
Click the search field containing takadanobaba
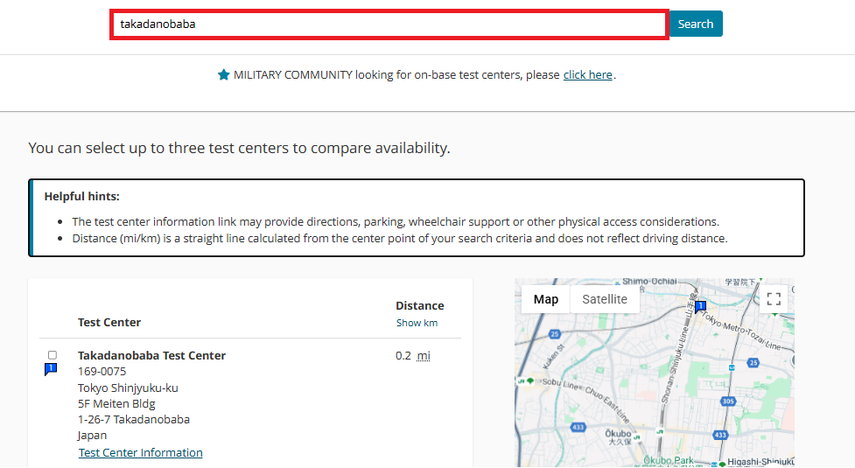389,24
